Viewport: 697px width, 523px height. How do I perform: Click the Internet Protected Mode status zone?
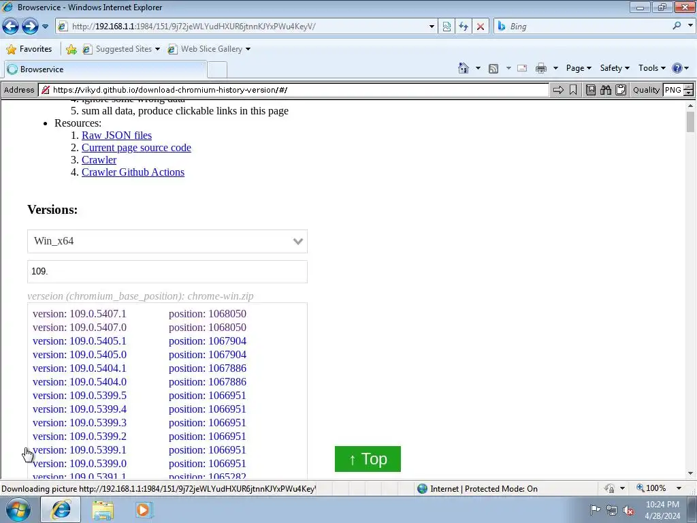pos(477,488)
